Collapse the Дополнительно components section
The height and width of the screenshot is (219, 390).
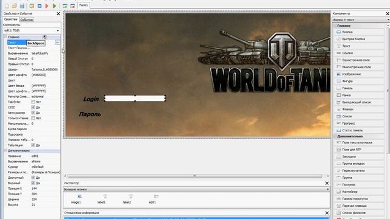coord(335,136)
